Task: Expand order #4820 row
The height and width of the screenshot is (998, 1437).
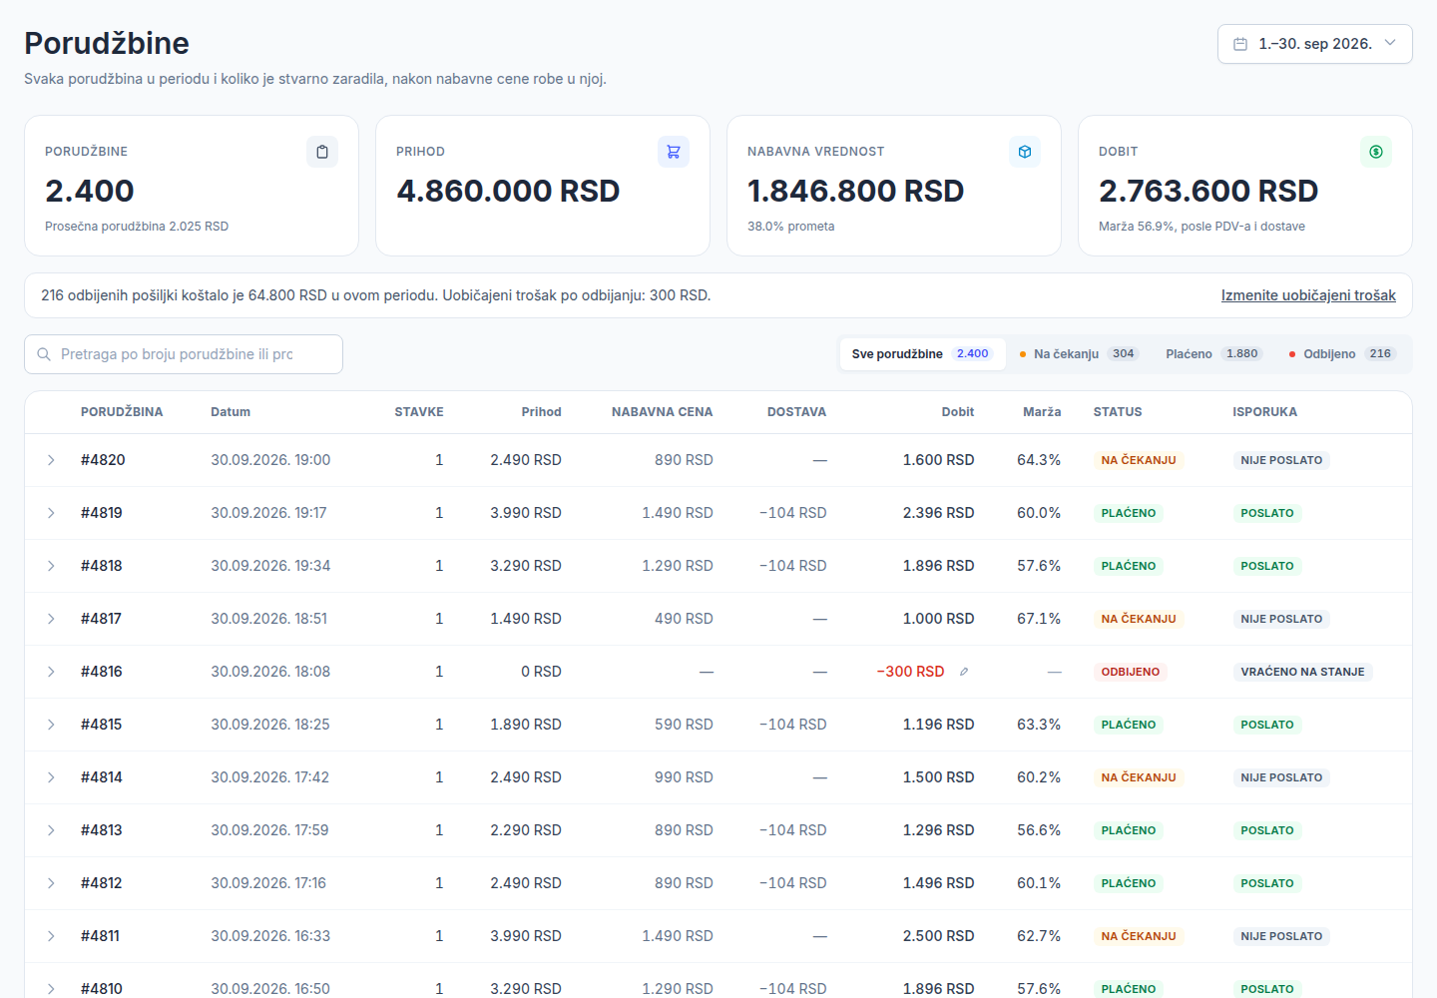Action: point(51,460)
